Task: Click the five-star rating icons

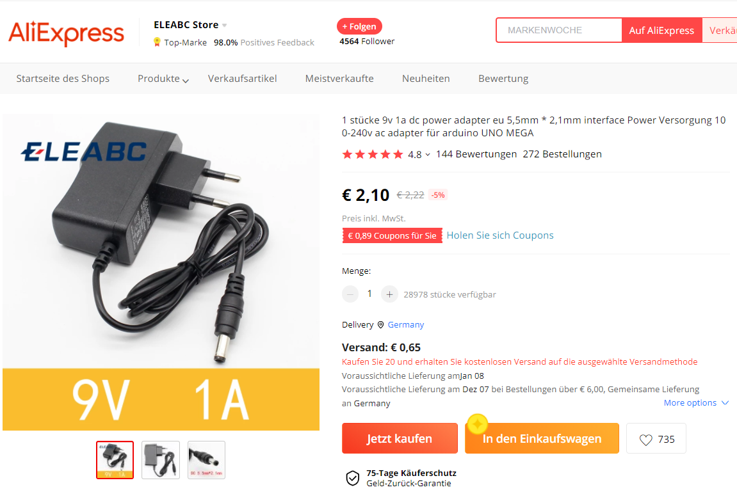Action: click(x=373, y=154)
